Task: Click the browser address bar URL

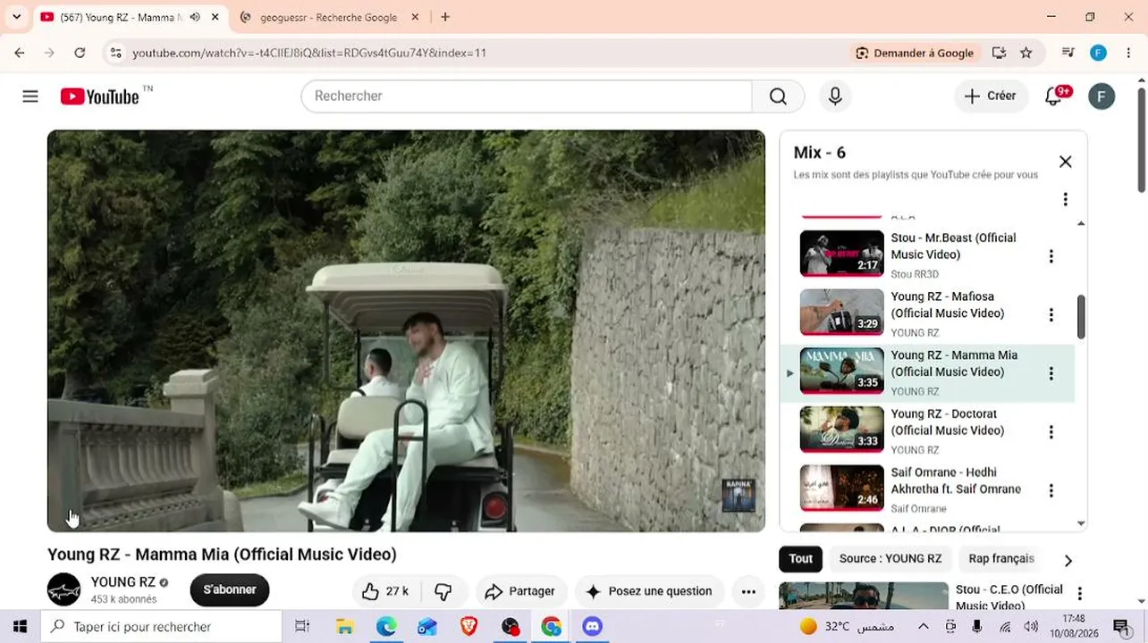Action: pyautogui.click(x=309, y=53)
